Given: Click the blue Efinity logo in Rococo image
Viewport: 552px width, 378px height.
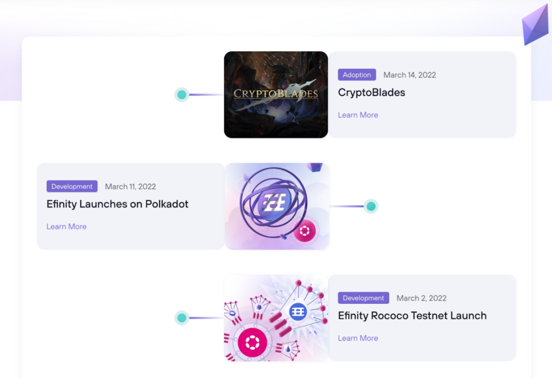Looking at the screenshot, I should [x=298, y=312].
